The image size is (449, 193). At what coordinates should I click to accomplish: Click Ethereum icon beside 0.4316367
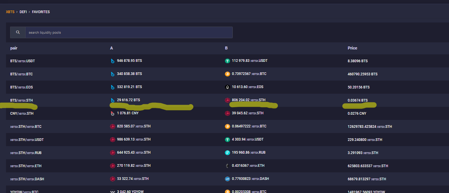[x=228, y=166]
